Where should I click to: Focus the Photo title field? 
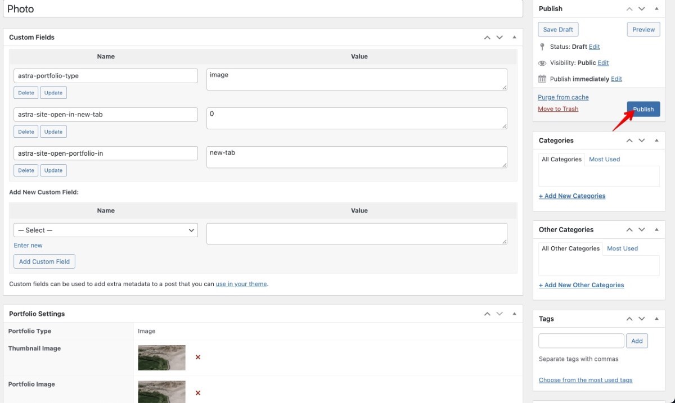(x=263, y=8)
